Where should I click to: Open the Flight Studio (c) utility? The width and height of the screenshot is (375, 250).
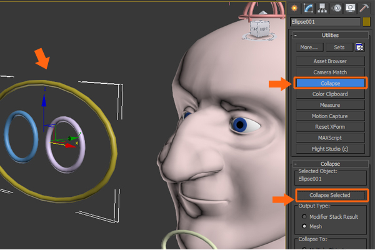point(330,149)
